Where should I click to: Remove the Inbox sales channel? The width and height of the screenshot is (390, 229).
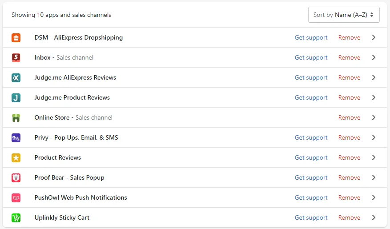(349, 58)
